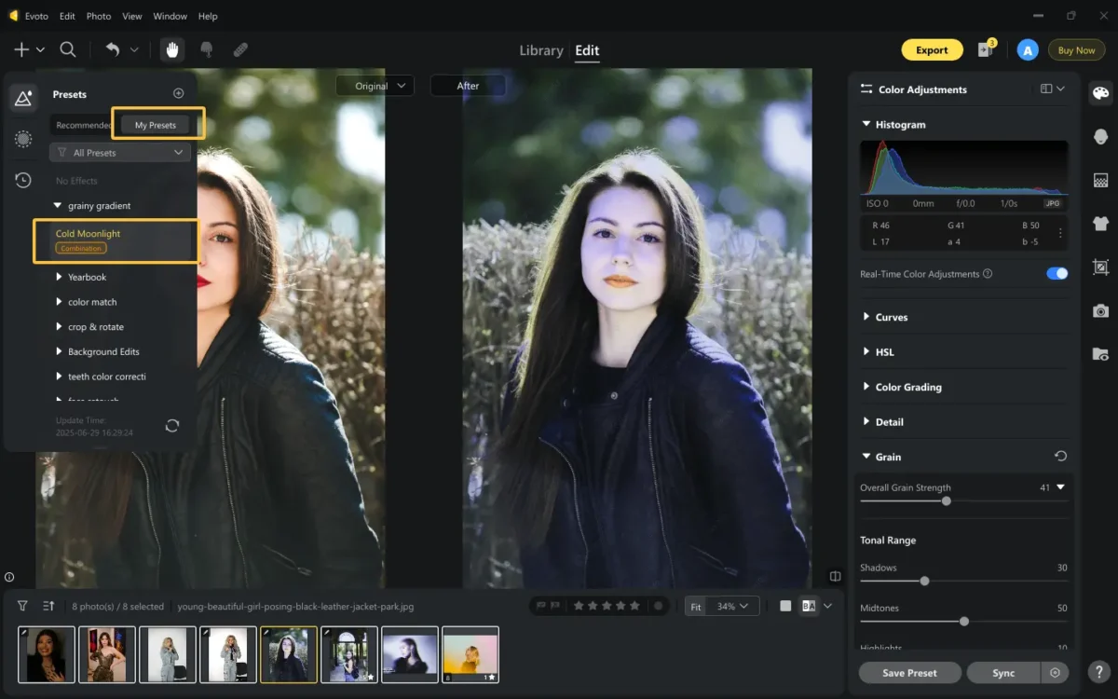Select the healing bandage tool
The width and height of the screenshot is (1118, 699).
tap(240, 50)
